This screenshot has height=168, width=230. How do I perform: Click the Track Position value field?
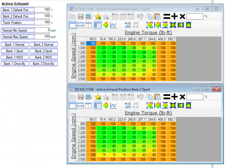click(41, 23)
